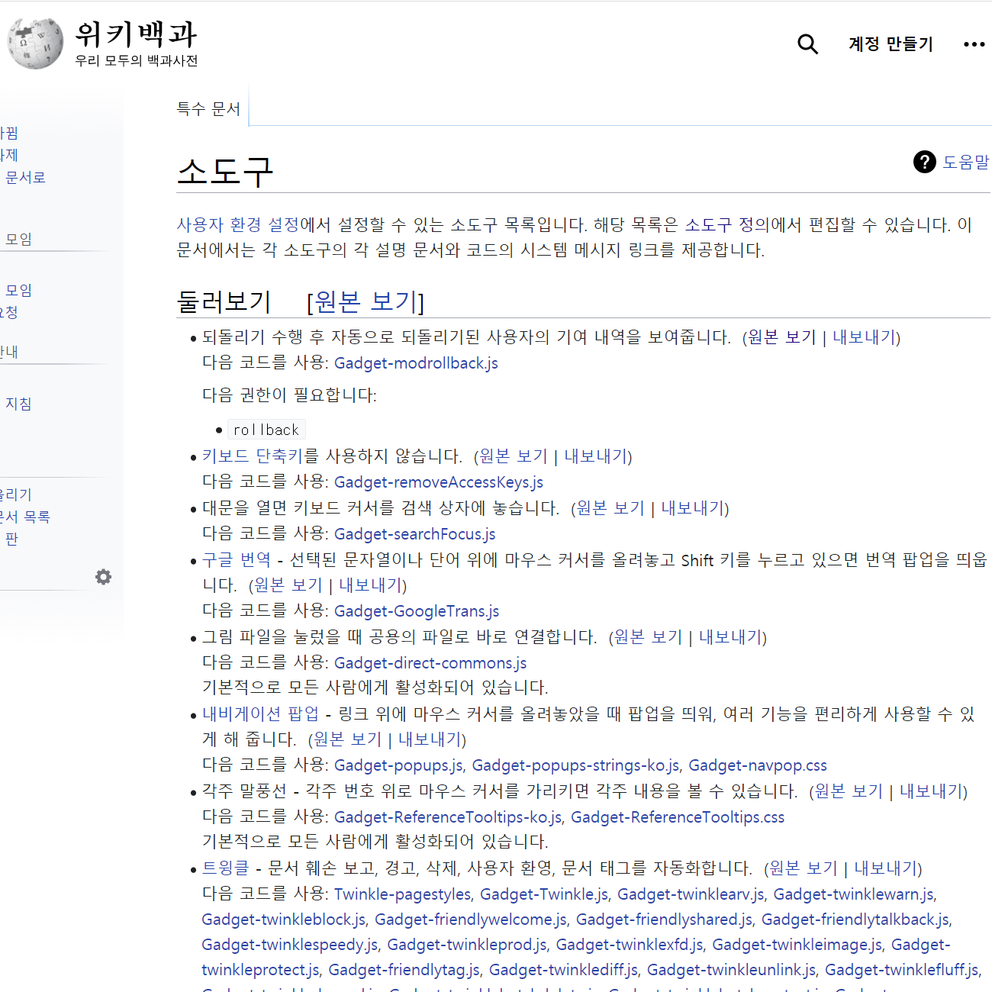The width and height of the screenshot is (992, 992).
Task: Click 원본 보기 for the rollback gadget row
Action: pos(782,337)
